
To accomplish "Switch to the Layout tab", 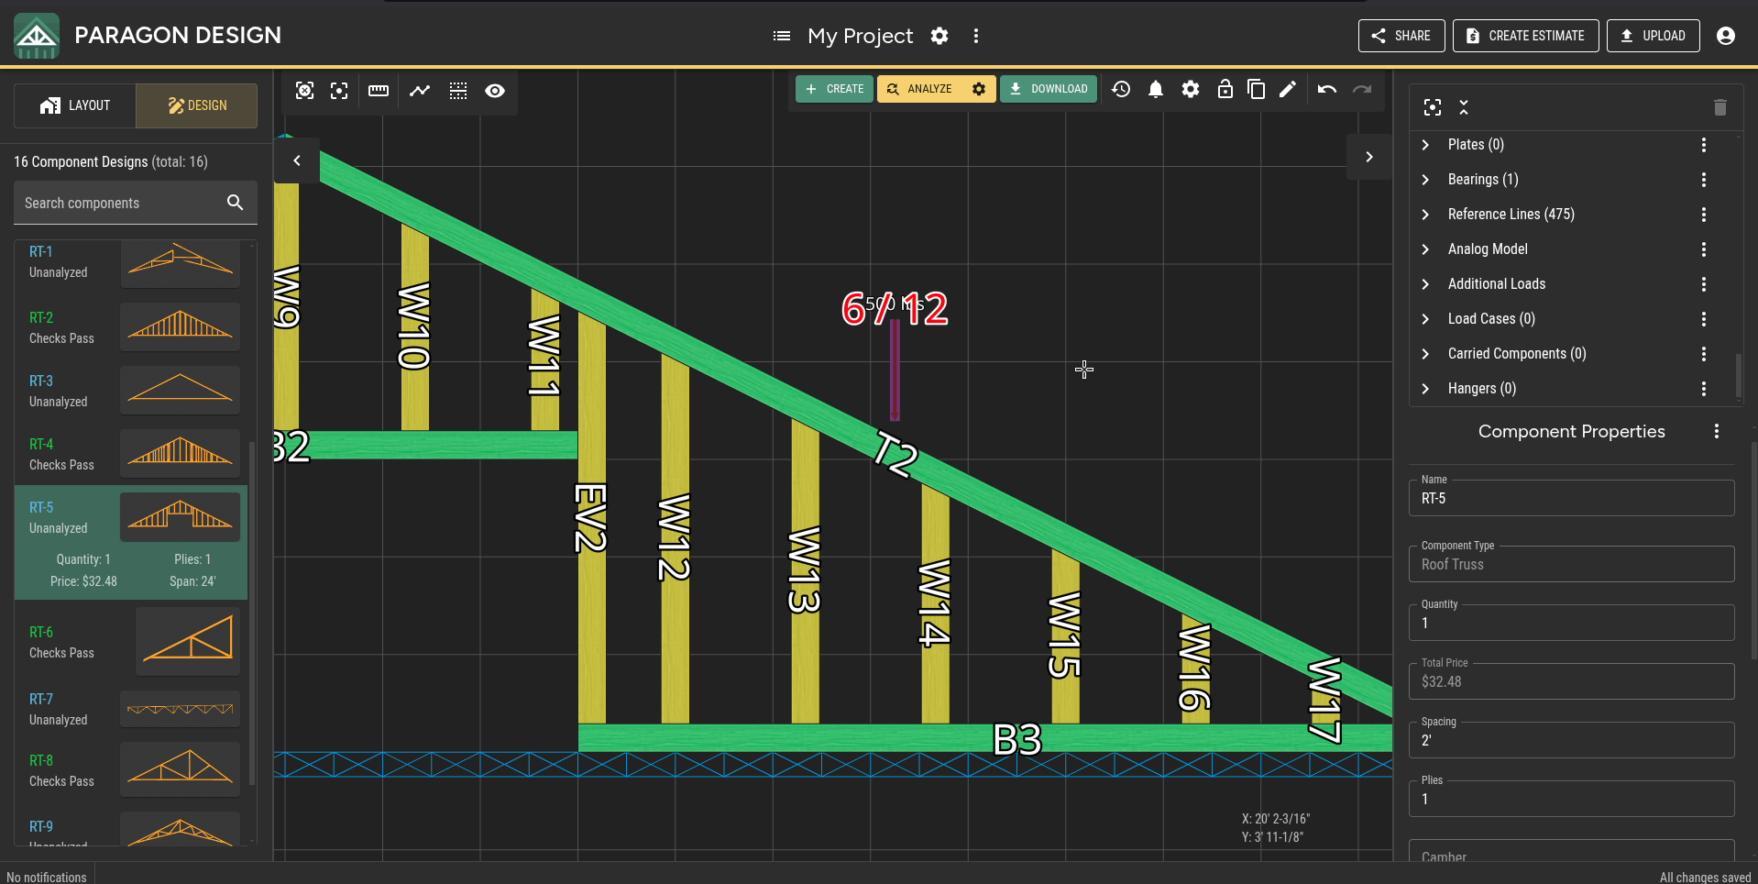I will [75, 105].
